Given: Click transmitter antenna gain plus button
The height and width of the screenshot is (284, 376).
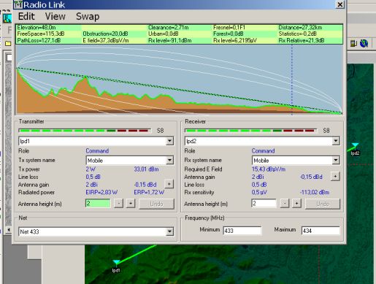Looking at the screenshot, I should coord(169,184).
